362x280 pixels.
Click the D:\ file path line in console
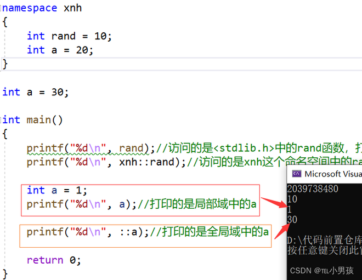click(324, 240)
